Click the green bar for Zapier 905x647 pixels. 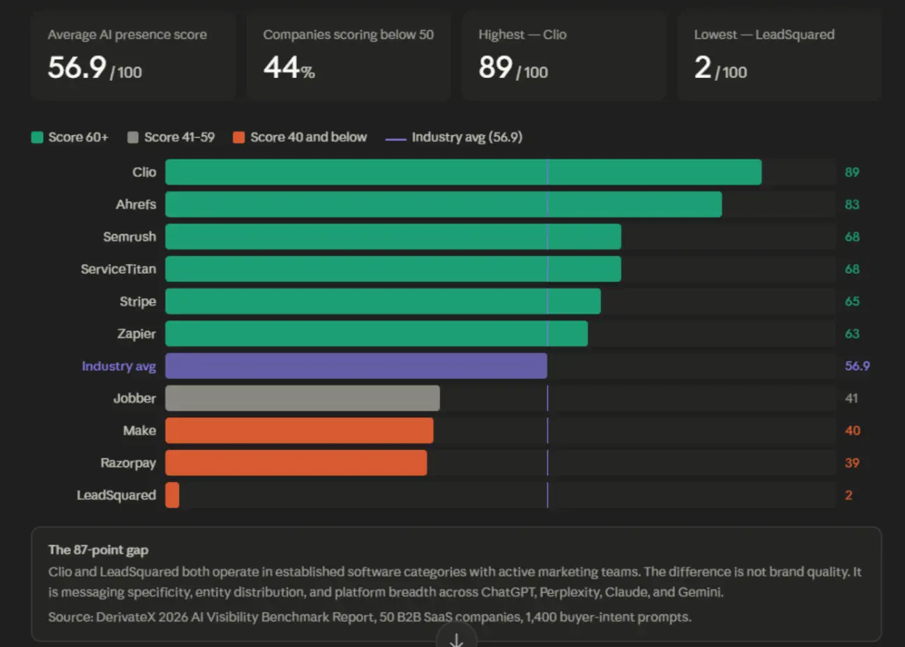click(377, 334)
